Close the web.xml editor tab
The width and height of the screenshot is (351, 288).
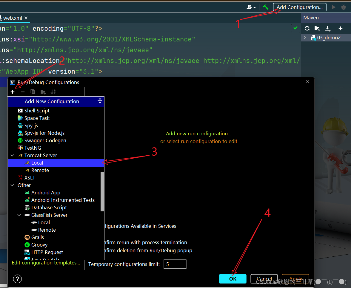coord(26,18)
